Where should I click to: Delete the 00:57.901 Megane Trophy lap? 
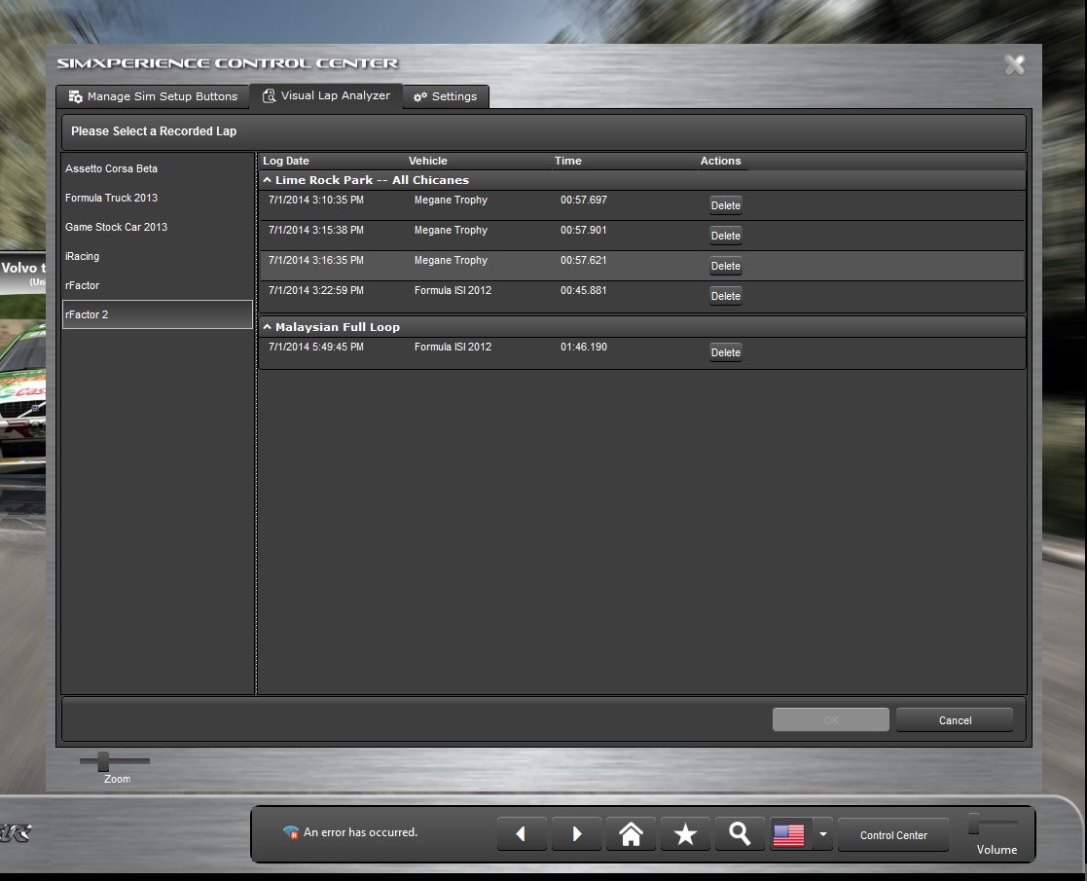tap(726, 236)
